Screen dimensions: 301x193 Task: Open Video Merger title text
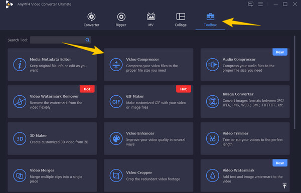click(x=42, y=170)
